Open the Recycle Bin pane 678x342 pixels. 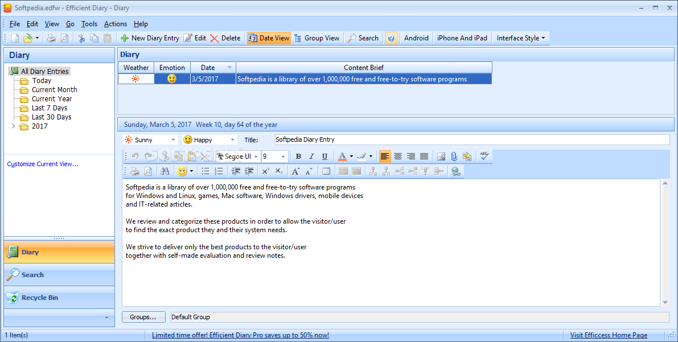tap(59, 298)
